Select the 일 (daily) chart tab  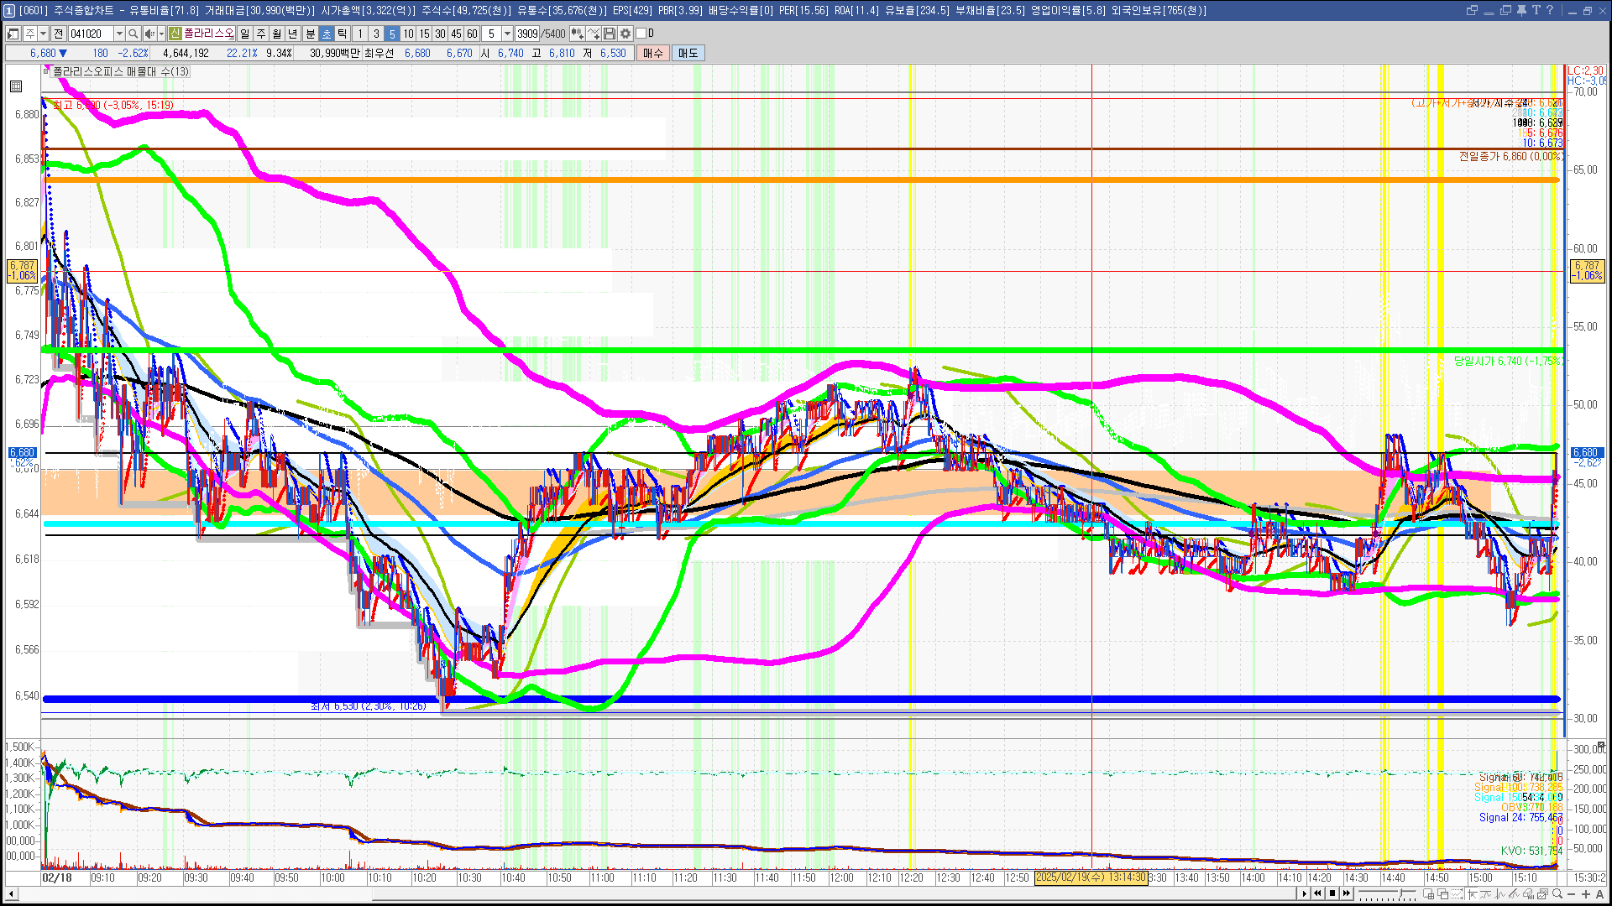244,34
